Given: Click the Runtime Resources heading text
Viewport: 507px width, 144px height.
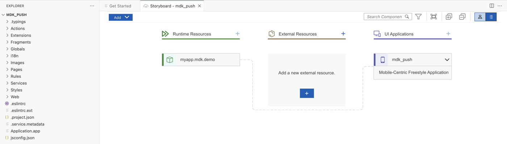Looking at the screenshot, I should point(192,34).
